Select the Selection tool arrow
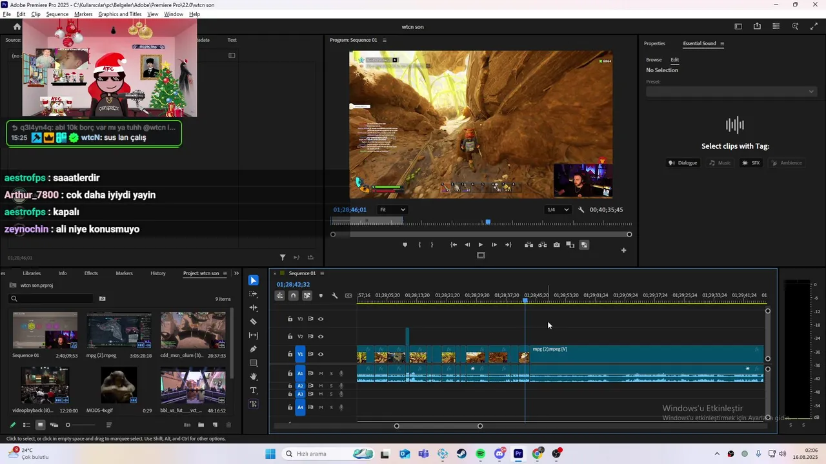826x464 pixels. coord(254,280)
